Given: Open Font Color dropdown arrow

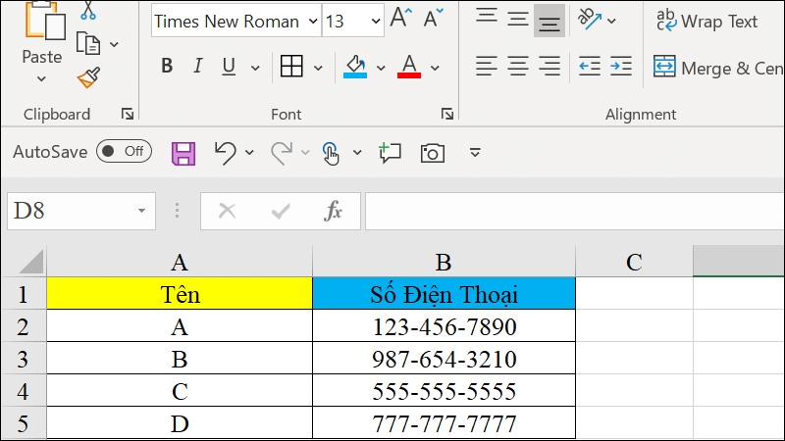Looking at the screenshot, I should (x=435, y=68).
